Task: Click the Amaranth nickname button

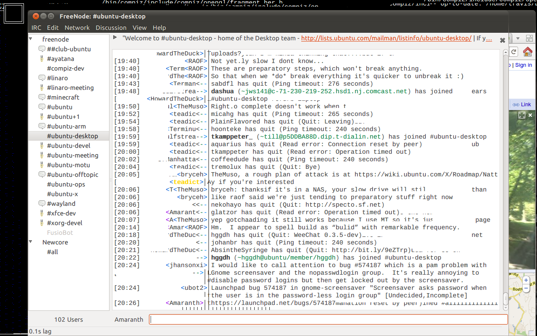Action: point(129,320)
